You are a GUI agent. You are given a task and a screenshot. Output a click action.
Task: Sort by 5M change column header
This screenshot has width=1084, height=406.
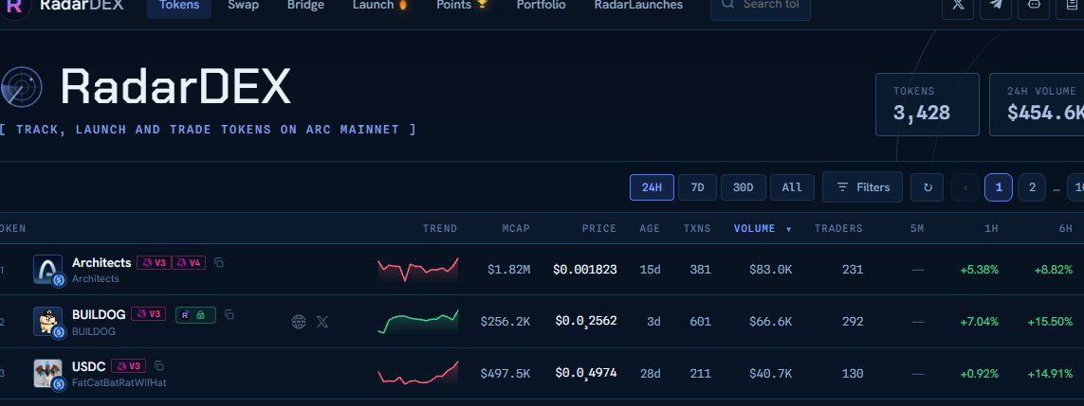[917, 229]
